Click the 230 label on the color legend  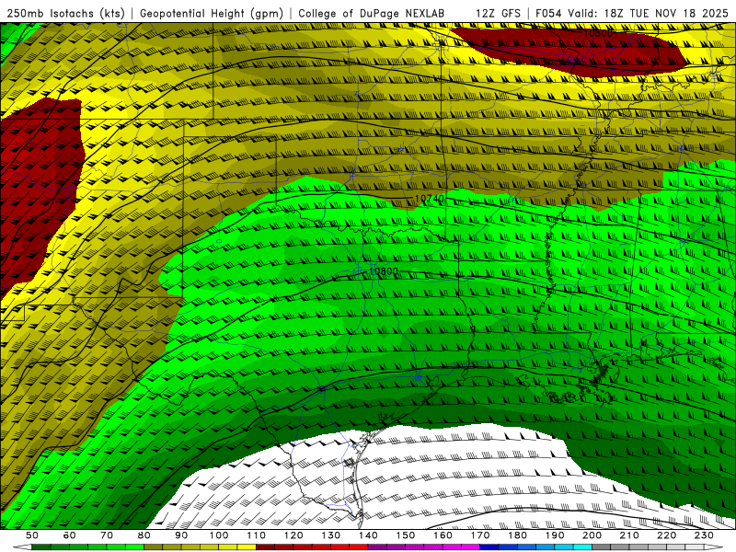pyautogui.click(x=704, y=535)
